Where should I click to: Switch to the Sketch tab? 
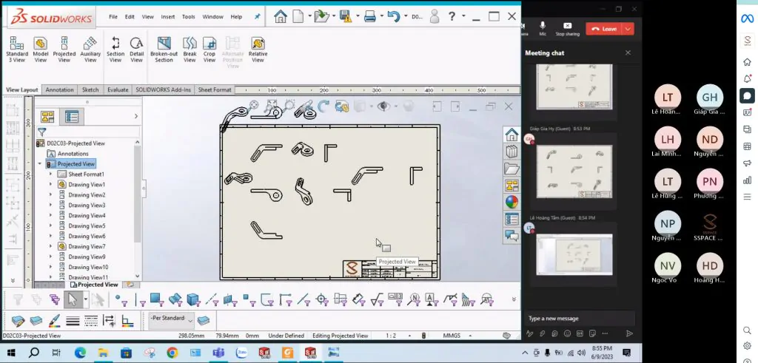tap(90, 89)
